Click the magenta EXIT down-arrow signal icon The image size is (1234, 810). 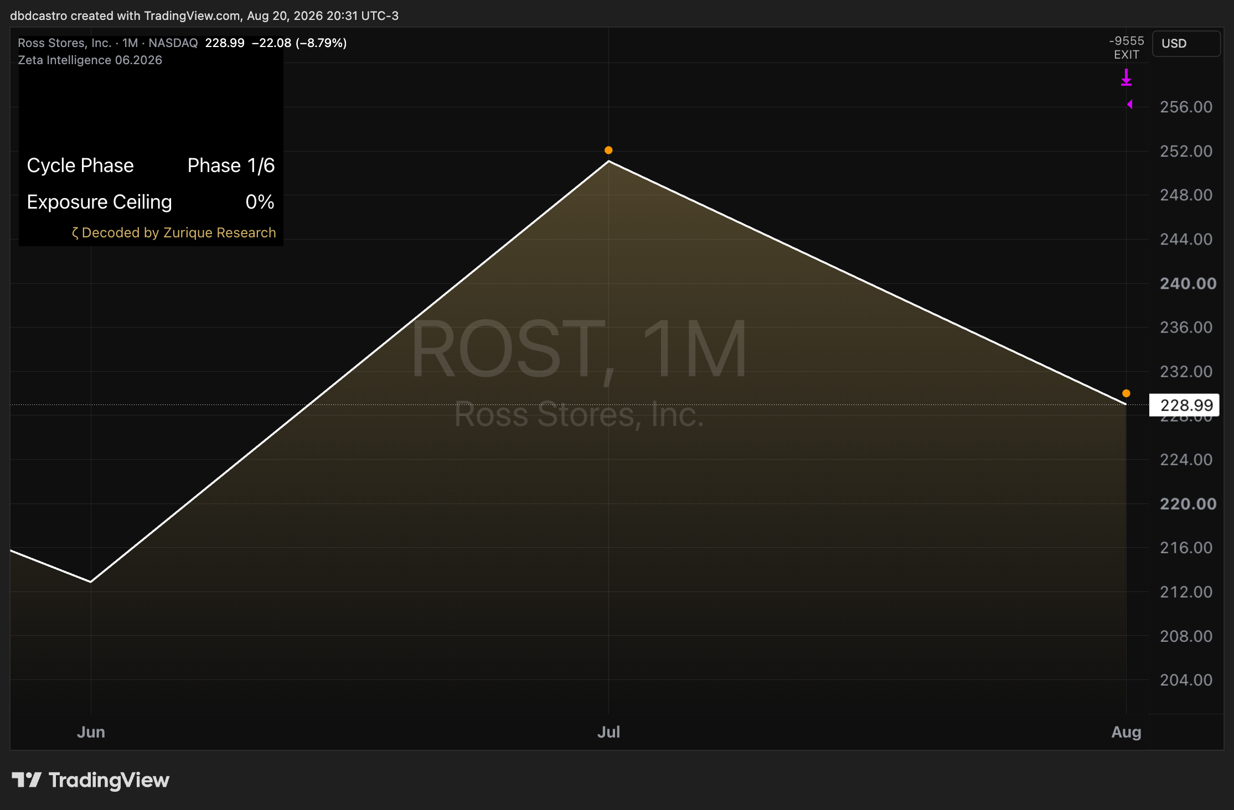pos(1126,77)
